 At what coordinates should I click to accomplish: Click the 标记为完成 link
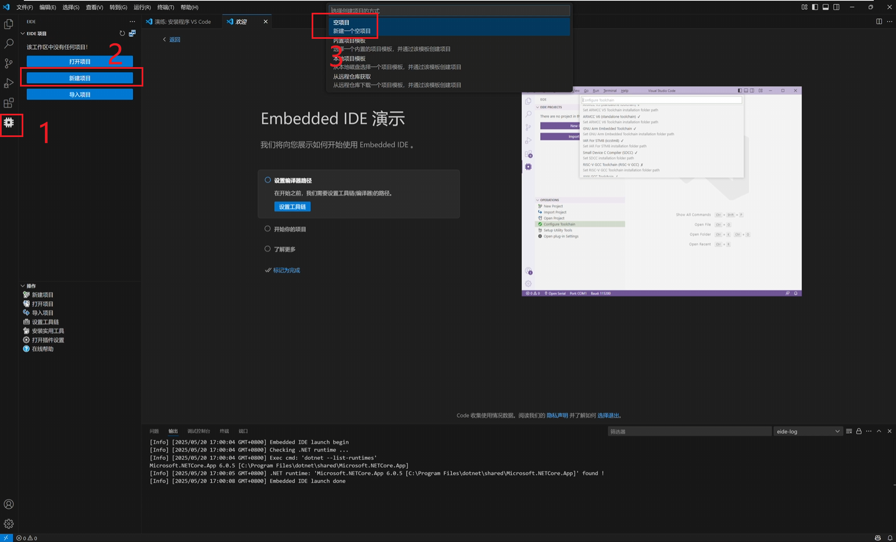pos(286,270)
